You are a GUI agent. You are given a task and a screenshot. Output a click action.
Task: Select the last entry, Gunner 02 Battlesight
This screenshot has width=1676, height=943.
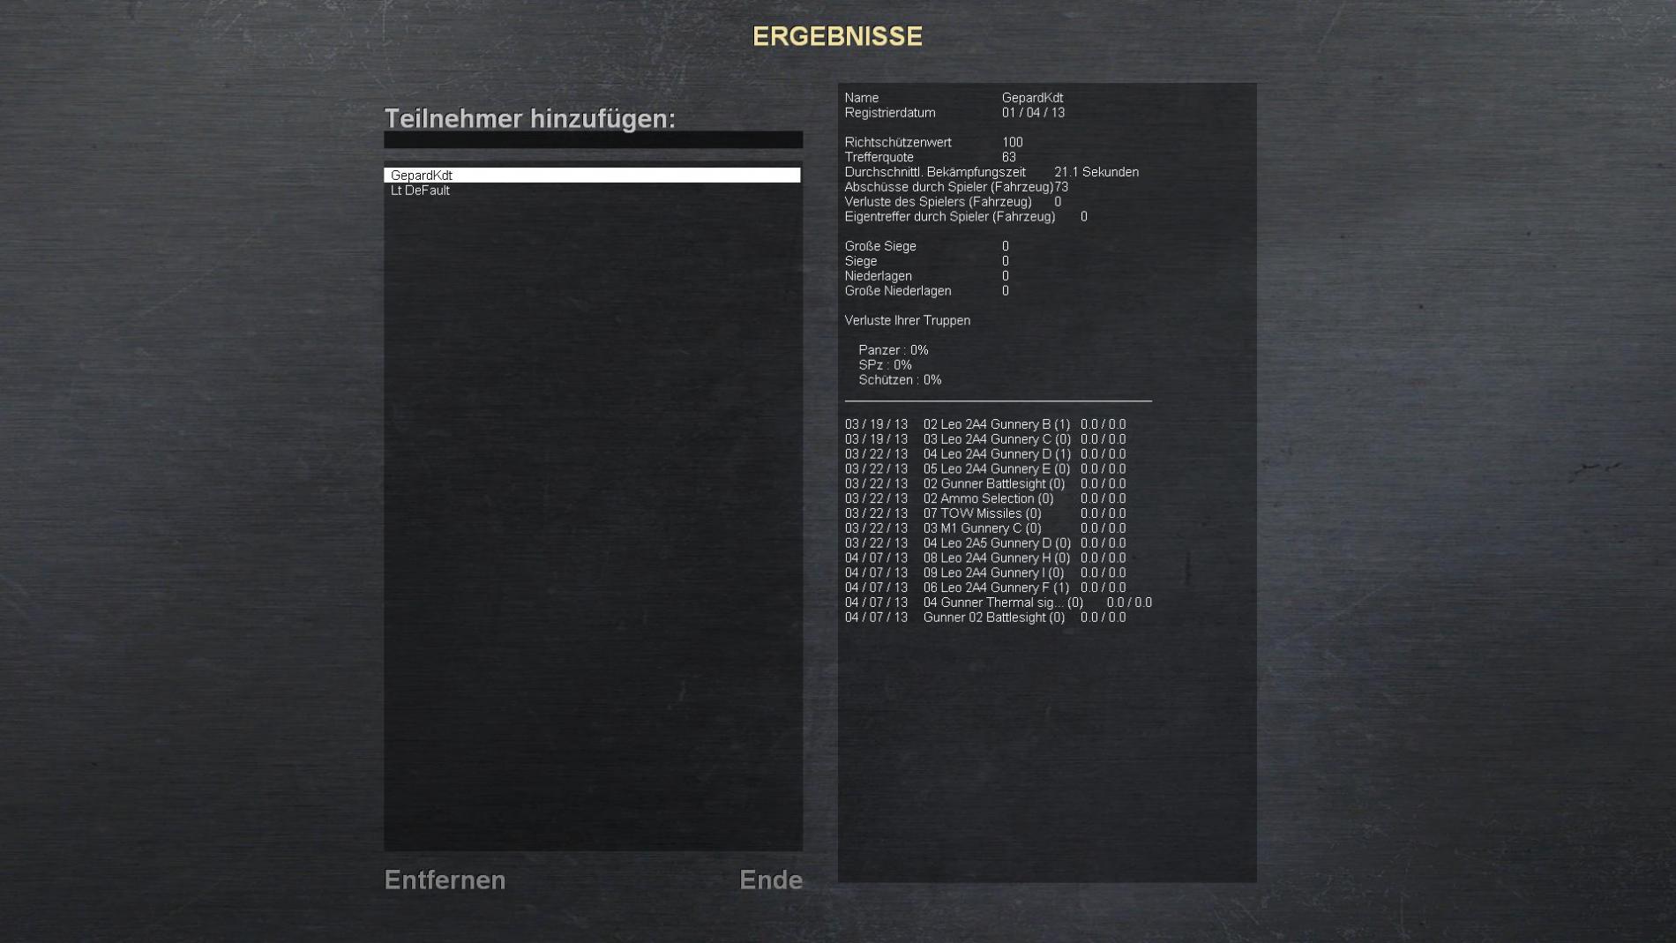[x=993, y=617]
